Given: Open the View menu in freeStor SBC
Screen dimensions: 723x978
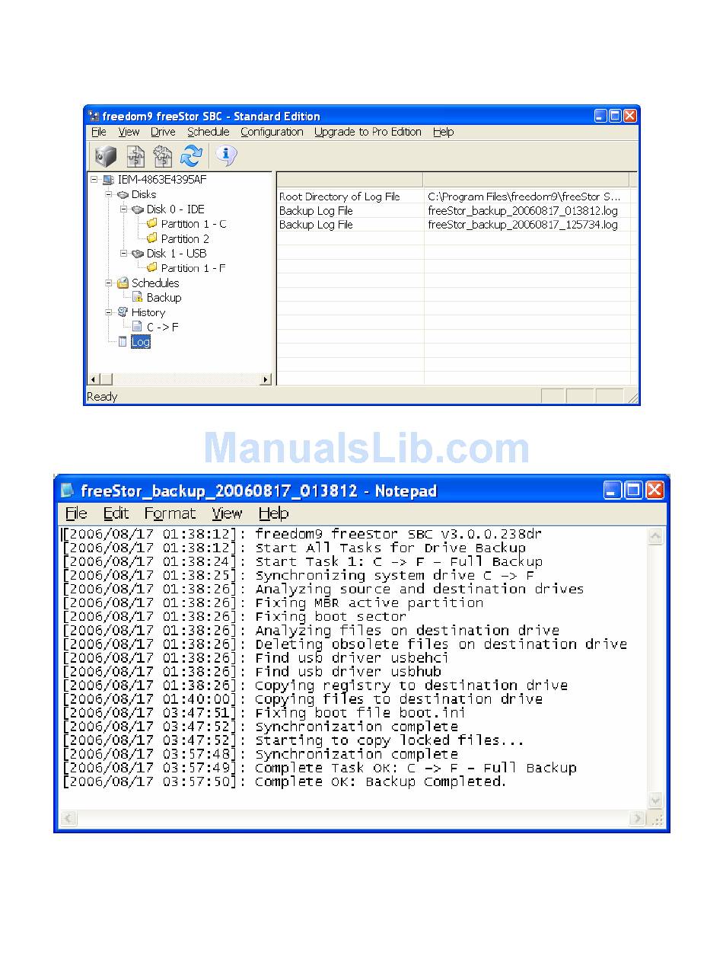Looking at the screenshot, I should click(129, 132).
